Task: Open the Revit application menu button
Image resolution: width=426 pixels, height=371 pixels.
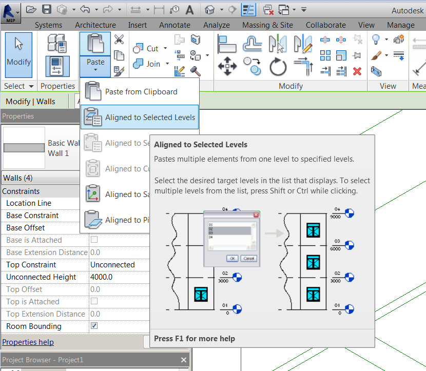Action: [x=10, y=13]
